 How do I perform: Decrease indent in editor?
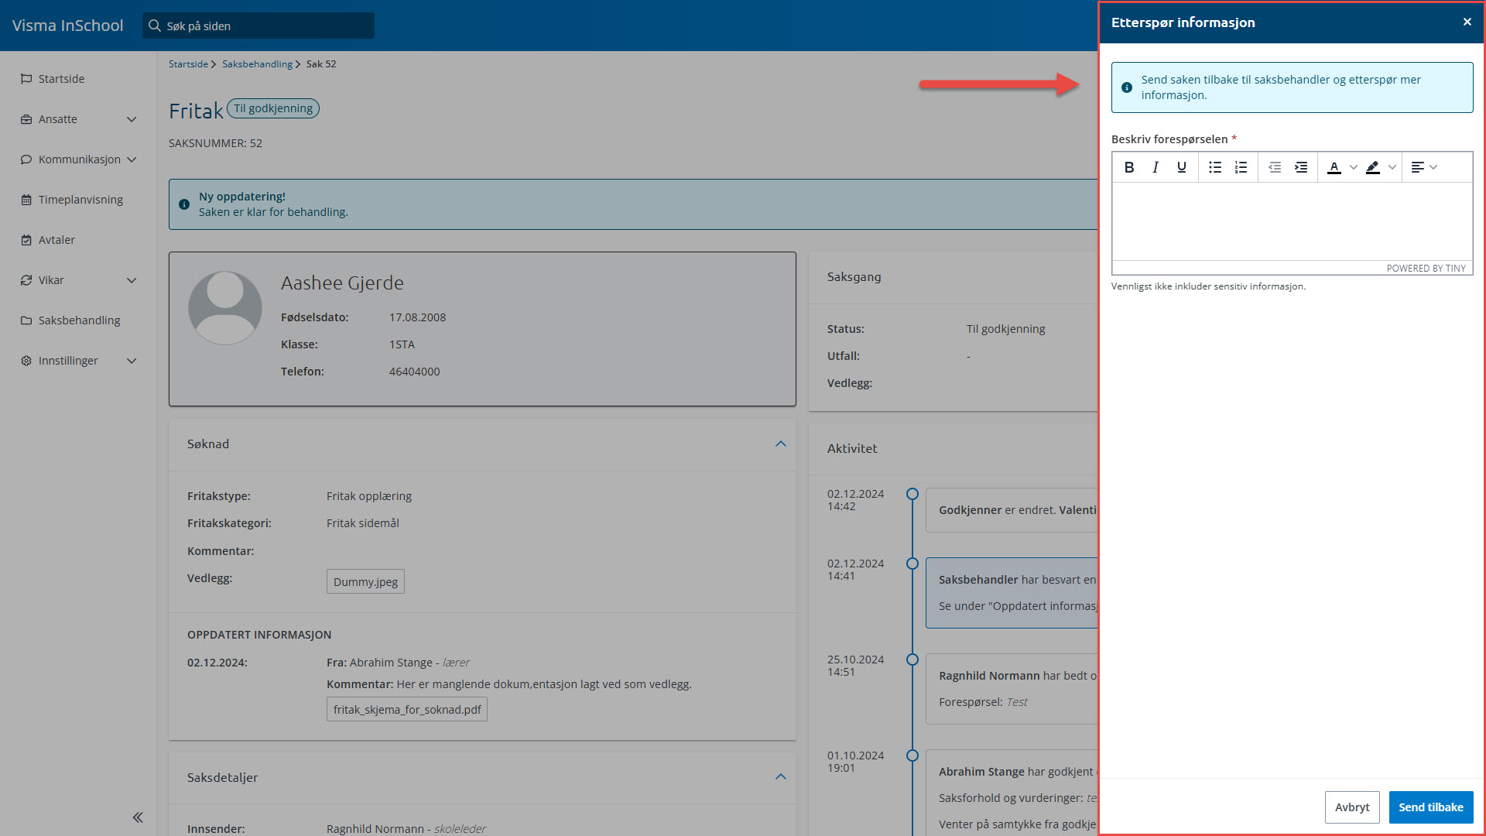pyautogui.click(x=1275, y=167)
